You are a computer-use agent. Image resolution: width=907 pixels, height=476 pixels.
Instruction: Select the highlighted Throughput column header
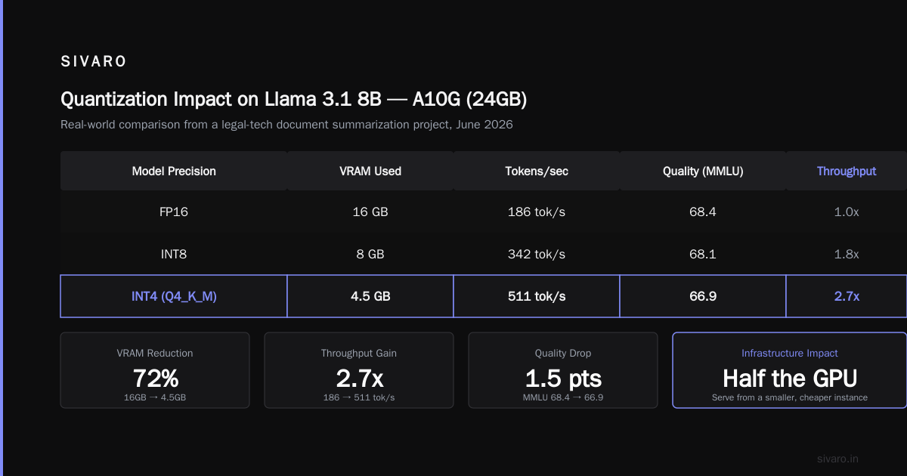coord(847,171)
